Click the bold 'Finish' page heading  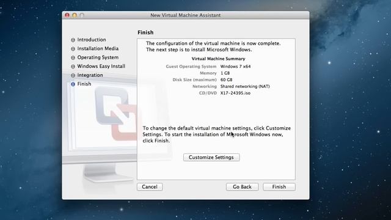click(145, 32)
